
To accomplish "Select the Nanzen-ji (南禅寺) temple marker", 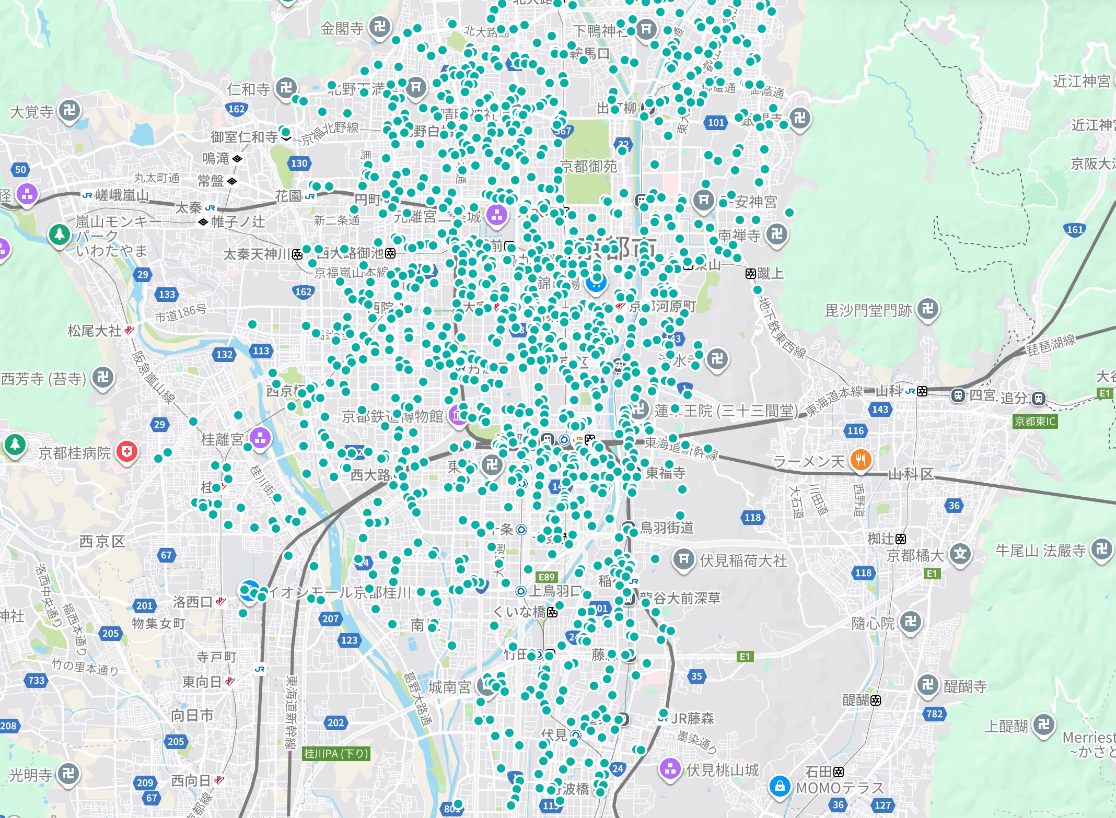I will point(776,233).
